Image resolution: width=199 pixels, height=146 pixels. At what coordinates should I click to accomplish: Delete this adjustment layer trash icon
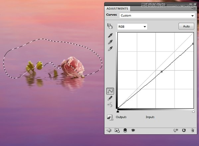(x=192, y=130)
